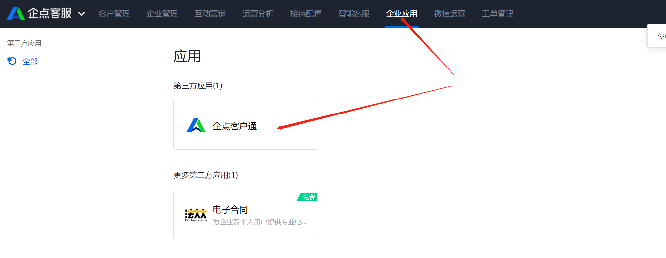Open the 工单管理 tab
This screenshot has width=666, height=258.
(x=497, y=14)
